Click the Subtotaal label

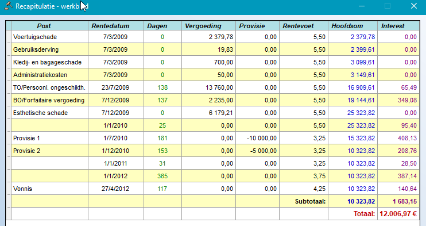310,201
